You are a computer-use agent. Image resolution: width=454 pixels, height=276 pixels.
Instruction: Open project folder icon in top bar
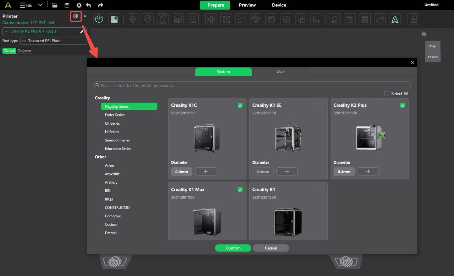[x=55, y=5]
